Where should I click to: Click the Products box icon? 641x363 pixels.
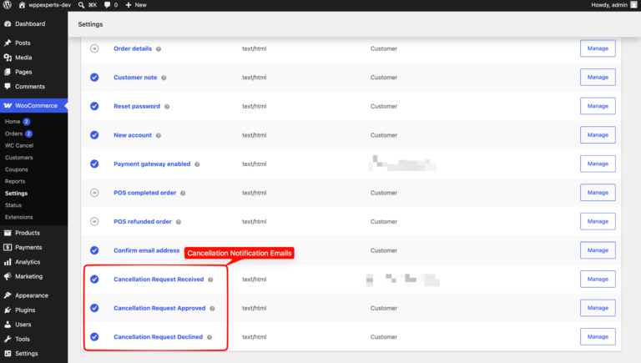8,233
